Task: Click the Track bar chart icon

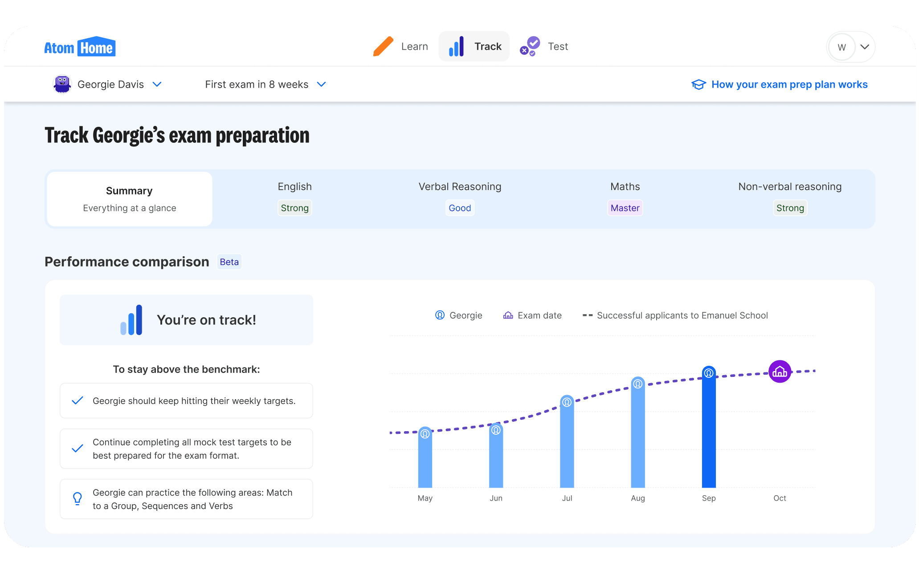Action: (x=456, y=46)
